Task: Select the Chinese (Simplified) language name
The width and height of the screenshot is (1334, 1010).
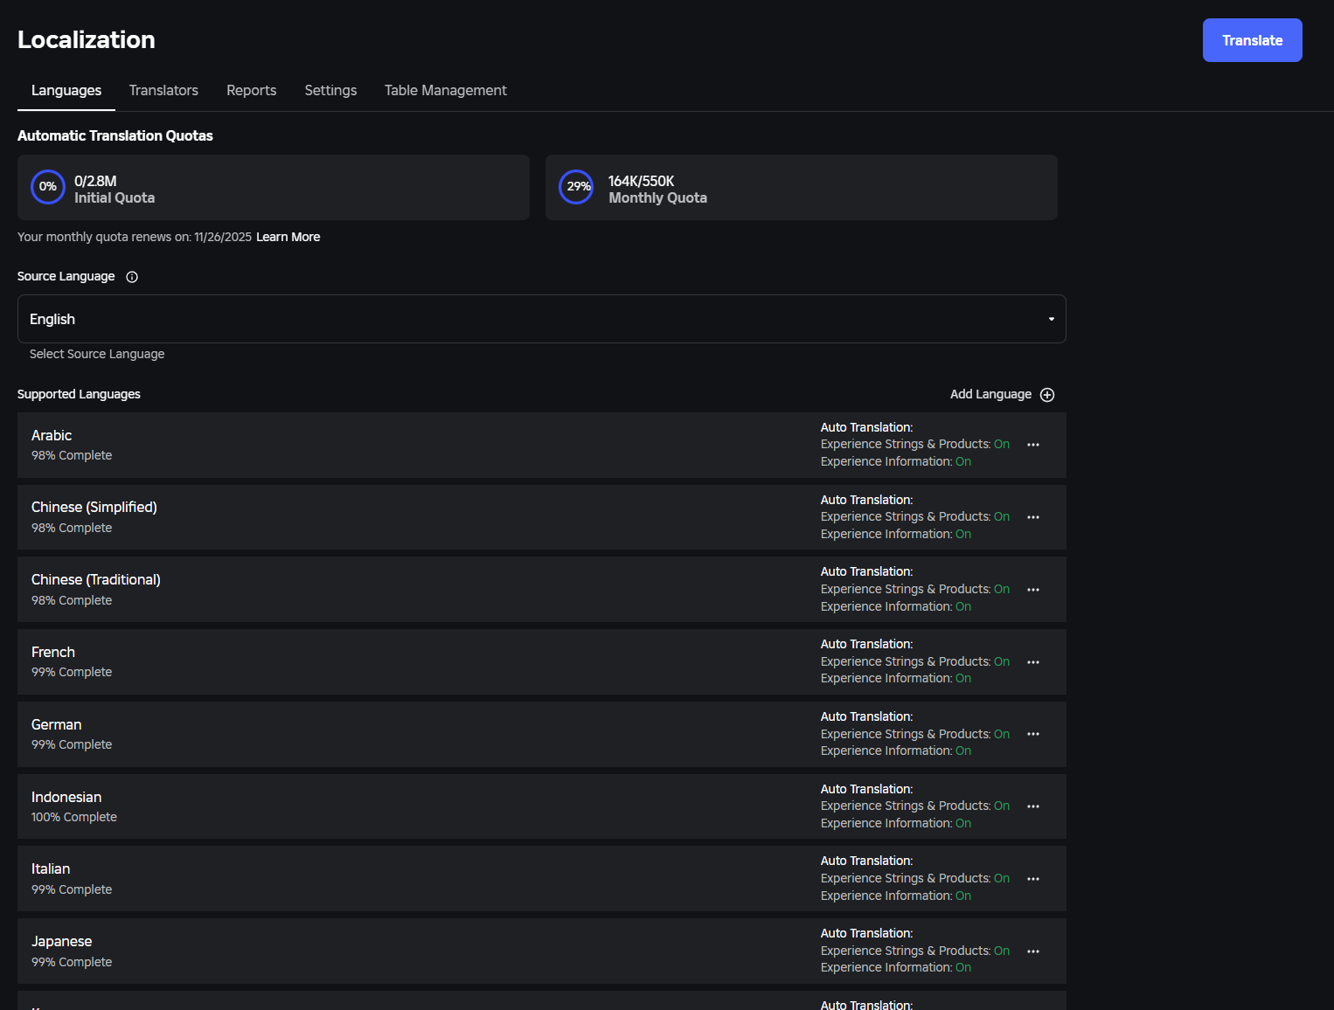Action: point(94,508)
